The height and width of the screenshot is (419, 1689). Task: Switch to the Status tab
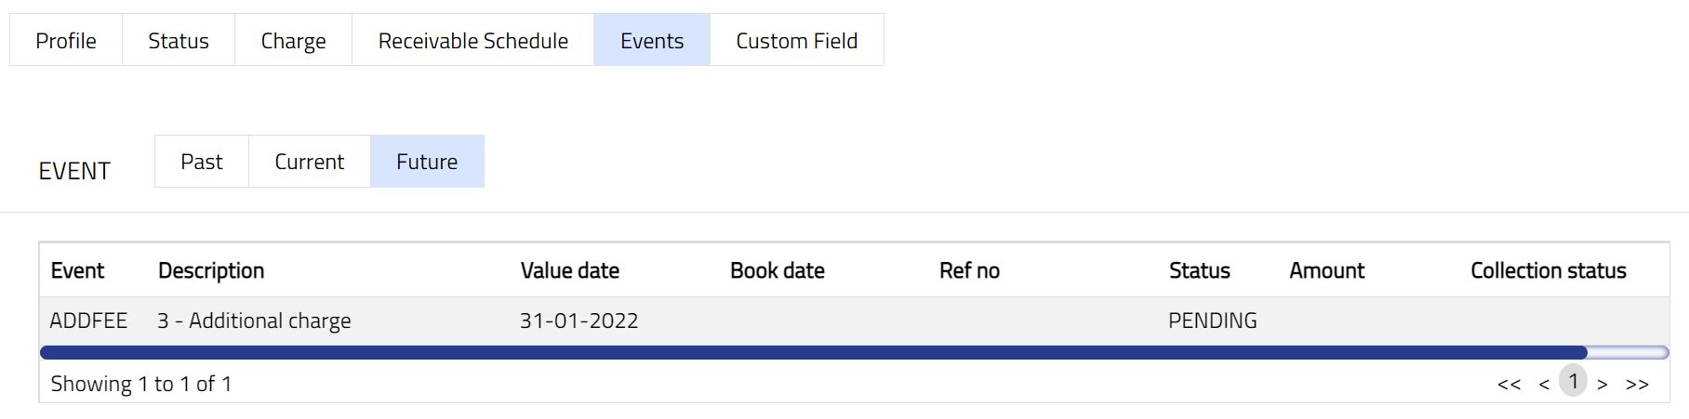(x=179, y=41)
